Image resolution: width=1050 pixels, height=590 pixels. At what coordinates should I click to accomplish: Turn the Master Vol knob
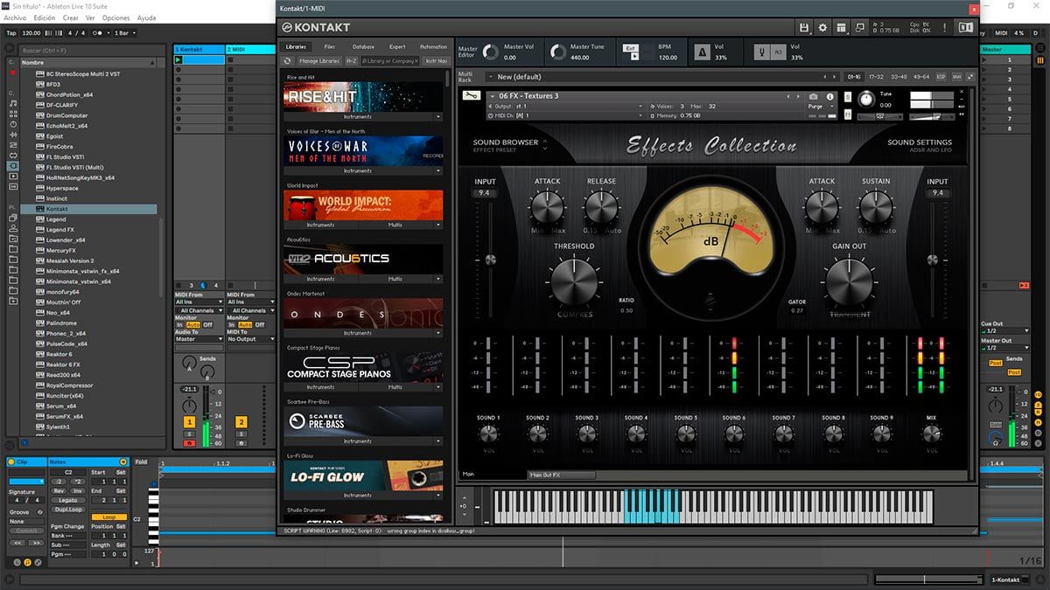(x=490, y=52)
